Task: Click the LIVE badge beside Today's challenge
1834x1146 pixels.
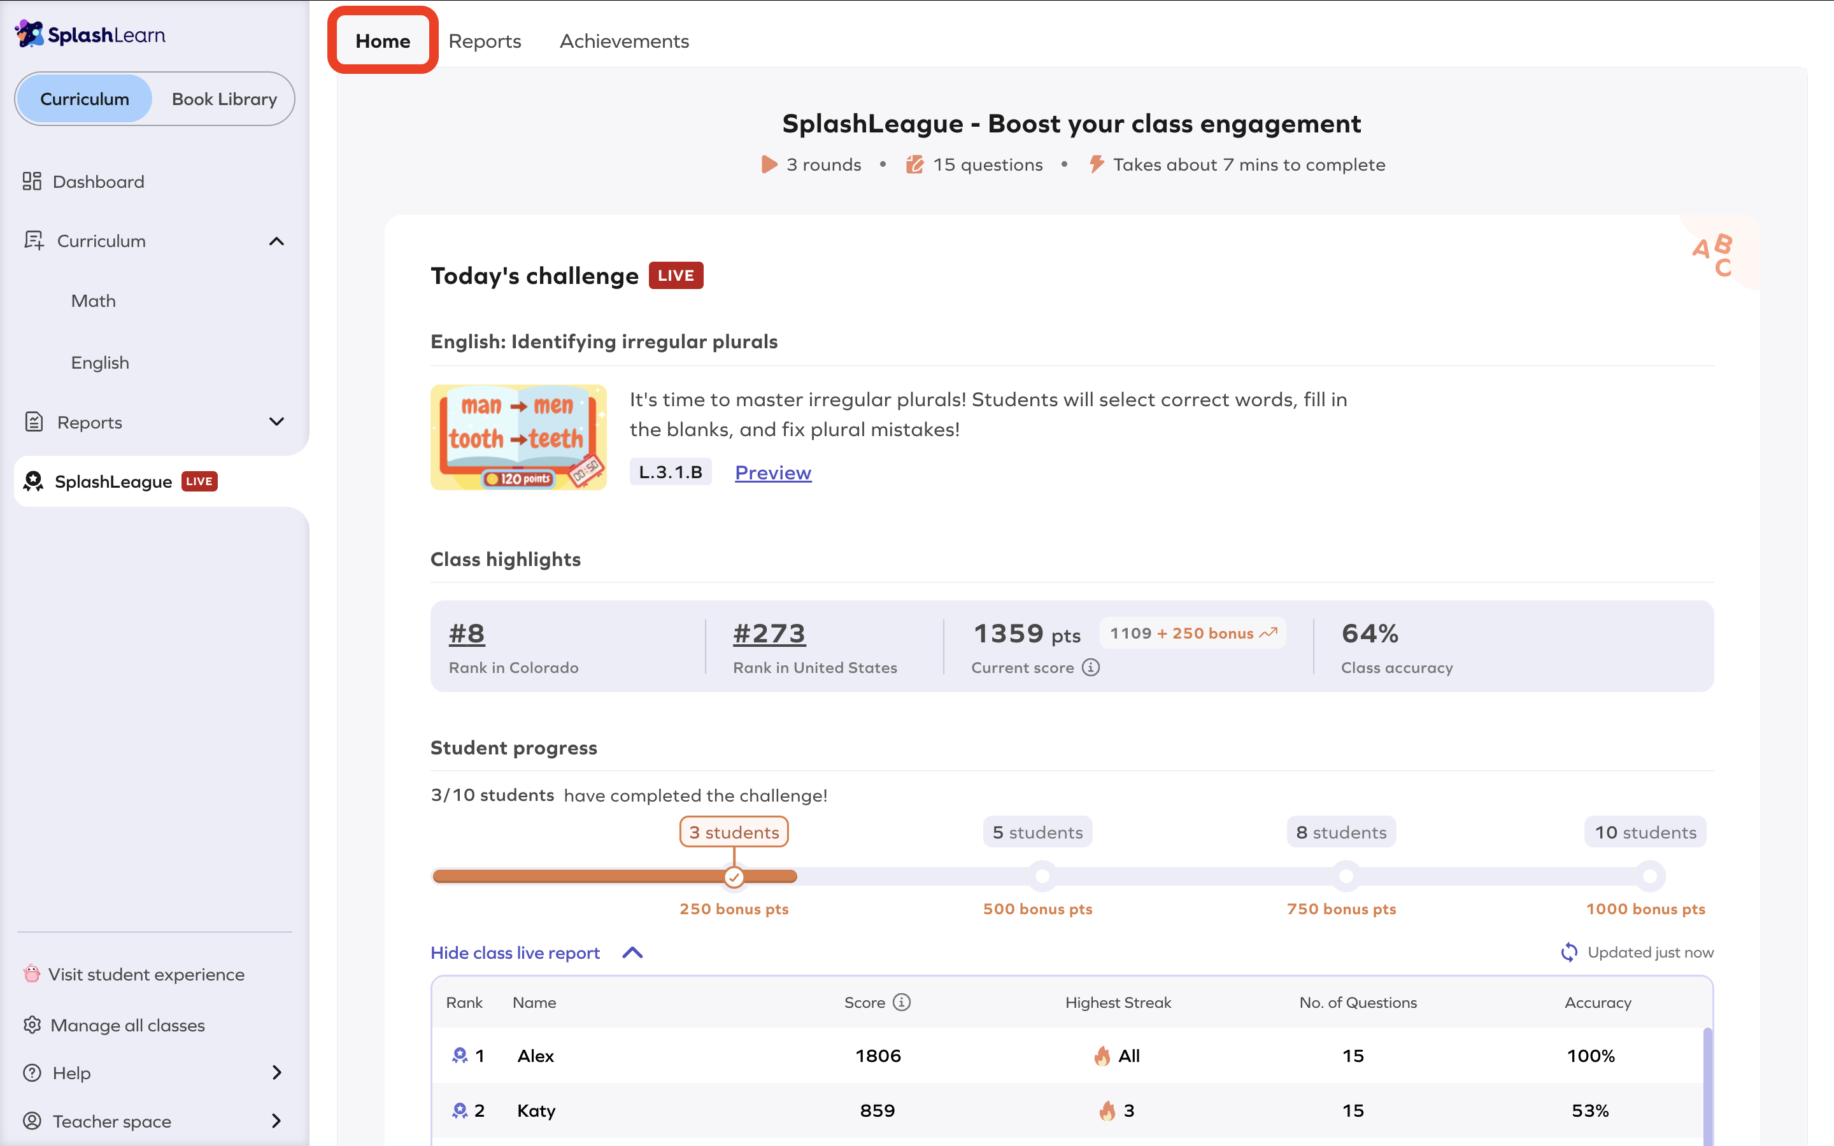Action: point(676,275)
